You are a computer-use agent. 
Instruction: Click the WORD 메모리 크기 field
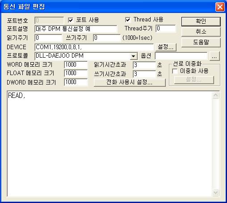pyautogui.click(x=76, y=65)
